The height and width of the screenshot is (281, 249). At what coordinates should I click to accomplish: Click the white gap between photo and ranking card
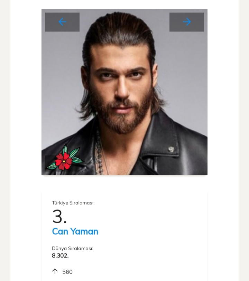click(124, 183)
